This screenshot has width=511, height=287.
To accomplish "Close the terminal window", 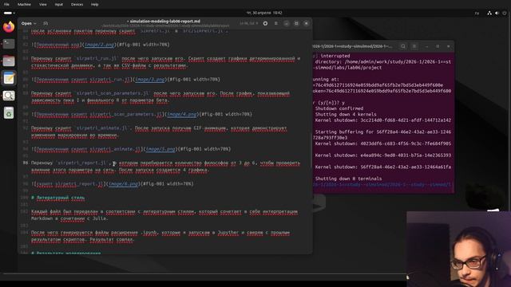I will pyautogui.click(x=449, y=46).
